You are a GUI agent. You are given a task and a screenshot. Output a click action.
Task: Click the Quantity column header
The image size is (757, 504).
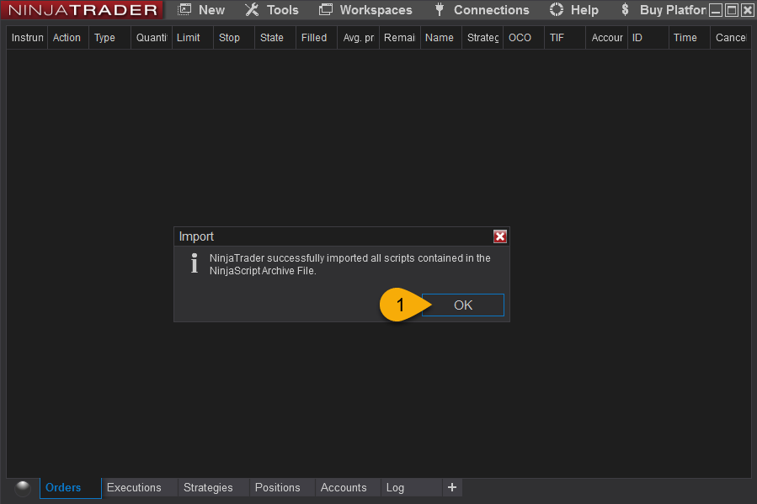tap(151, 38)
